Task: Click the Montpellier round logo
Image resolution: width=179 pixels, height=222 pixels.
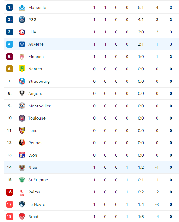Action: 22,106
